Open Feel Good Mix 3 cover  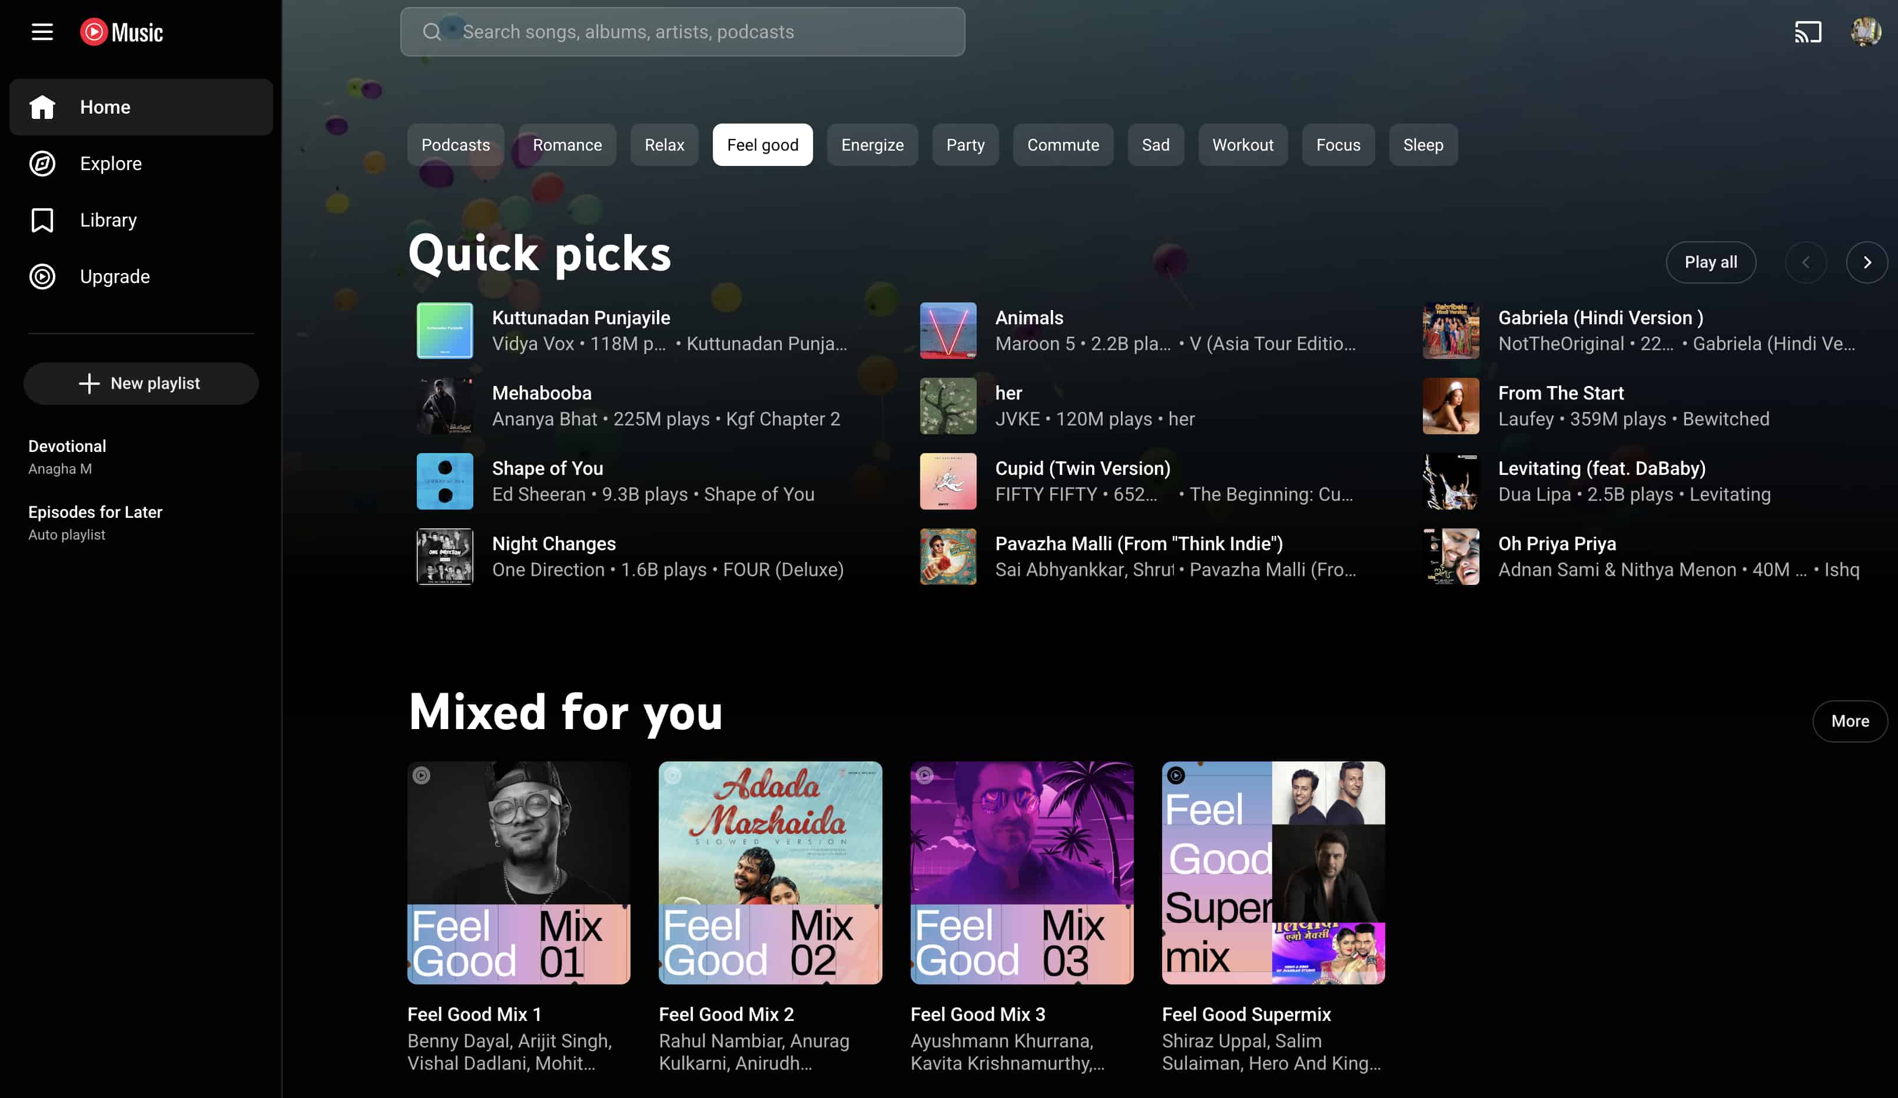pyautogui.click(x=1022, y=872)
